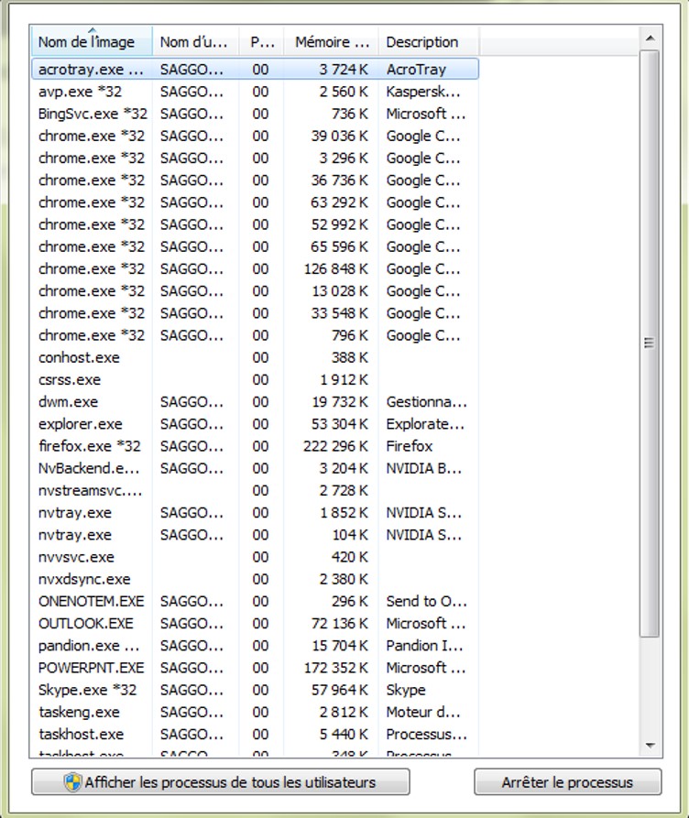Select the conhost.exe process
The image size is (689, 818).
[x=256, y=358]
